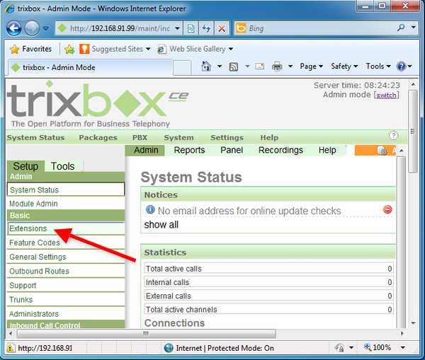Image resolution: width=425 pixels, height=360 pixels.
Task: Click the browser Back arrow button
Action: pyautogui.click(x=14, y=28)
